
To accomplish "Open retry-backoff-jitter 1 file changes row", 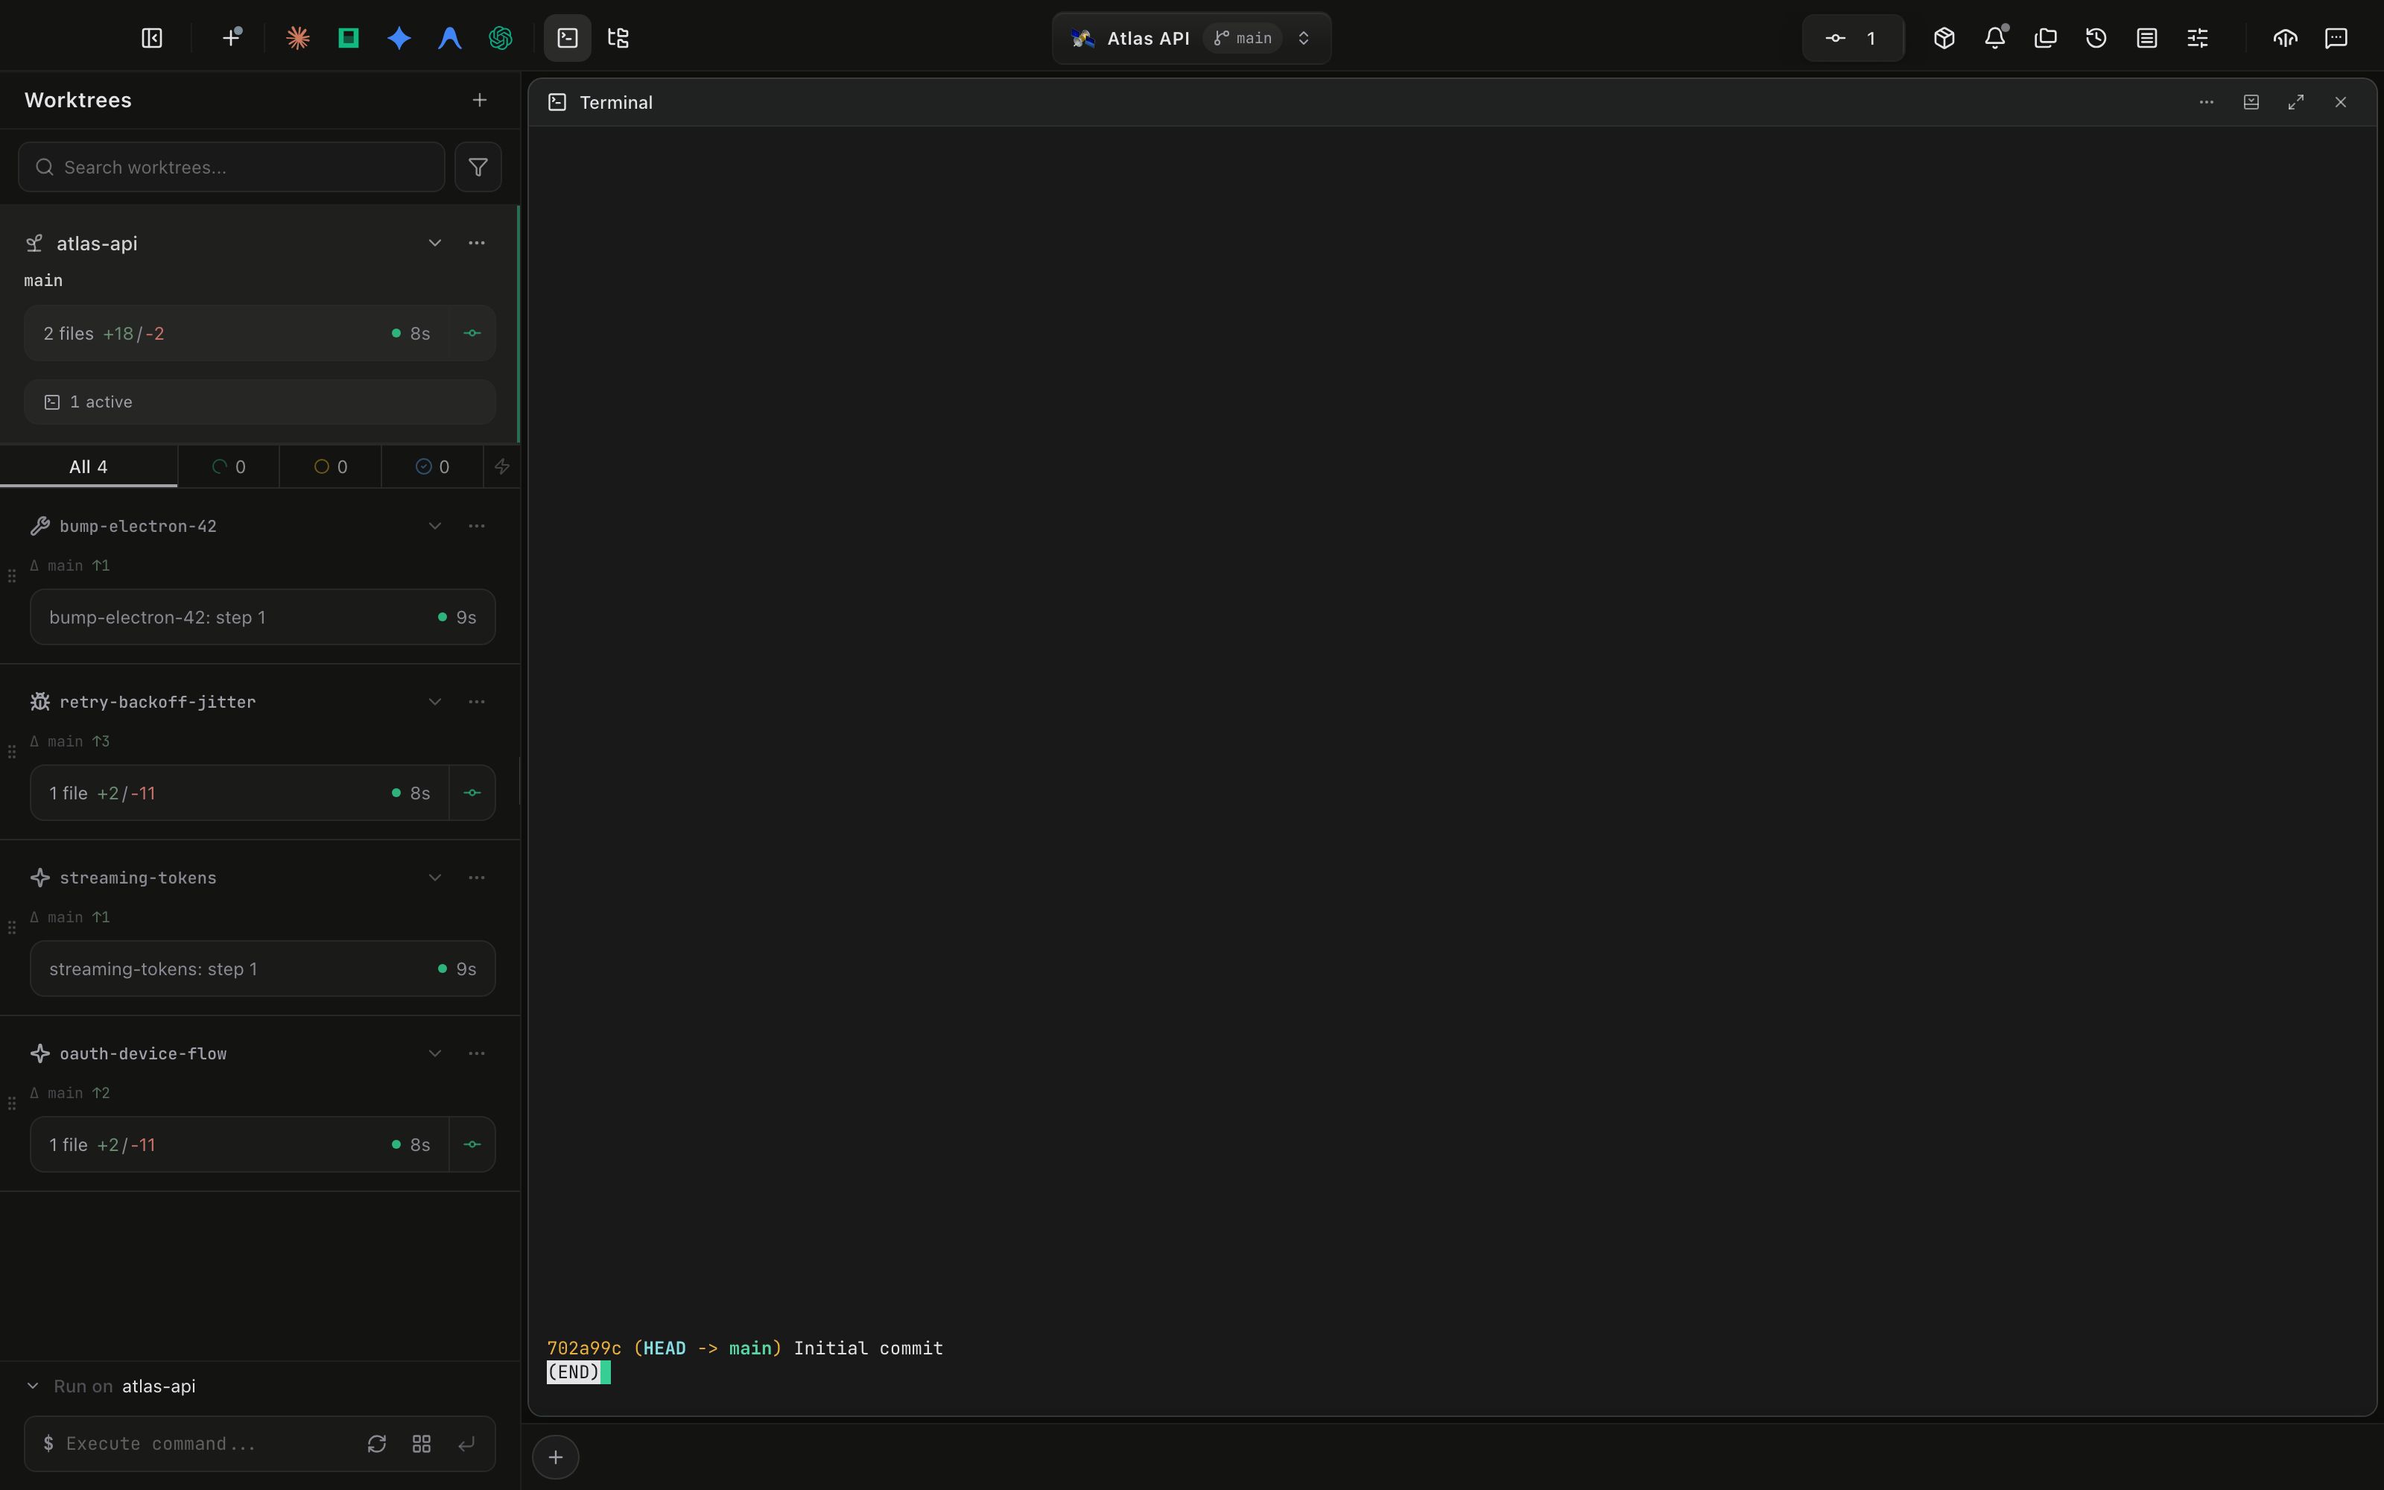I will click(239, 793).
